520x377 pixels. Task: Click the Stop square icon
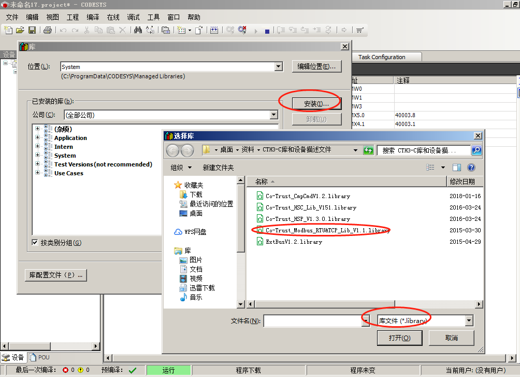point(267,31)
